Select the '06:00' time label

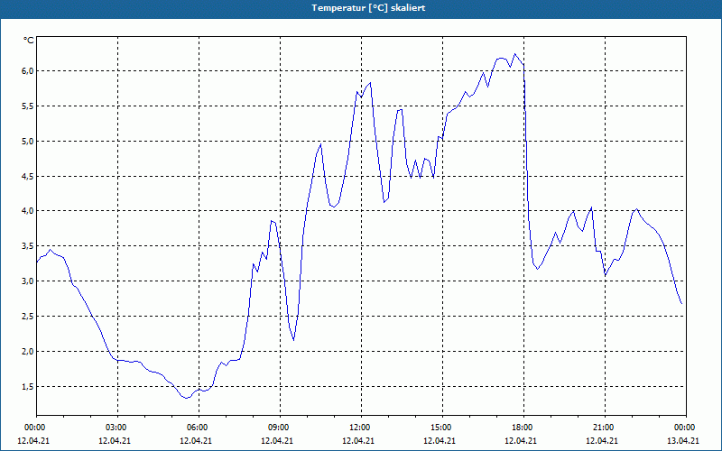pos(196,428)
